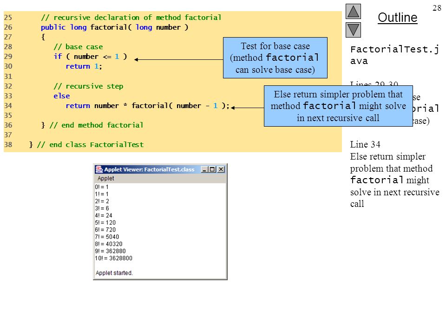Click the Applet Viewer Java icon

(99, 169)
